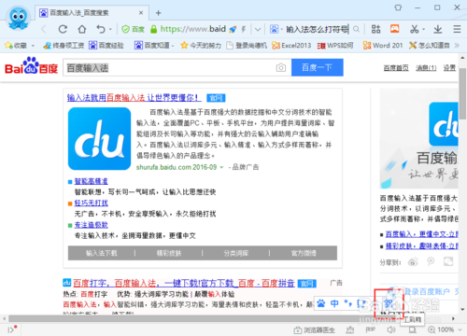Click the large blue du logo thumbnail

[99, 139]
